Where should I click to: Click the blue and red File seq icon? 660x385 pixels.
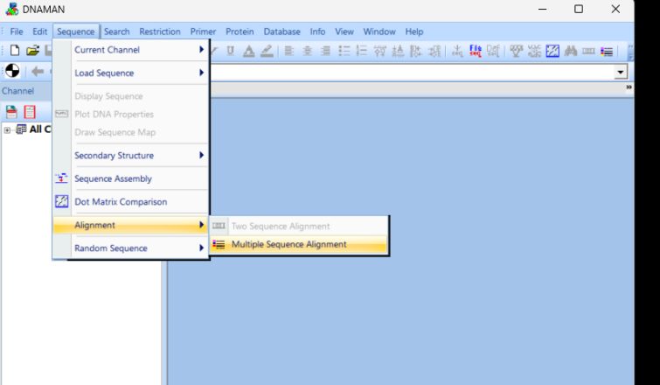(x=476, y=51)
